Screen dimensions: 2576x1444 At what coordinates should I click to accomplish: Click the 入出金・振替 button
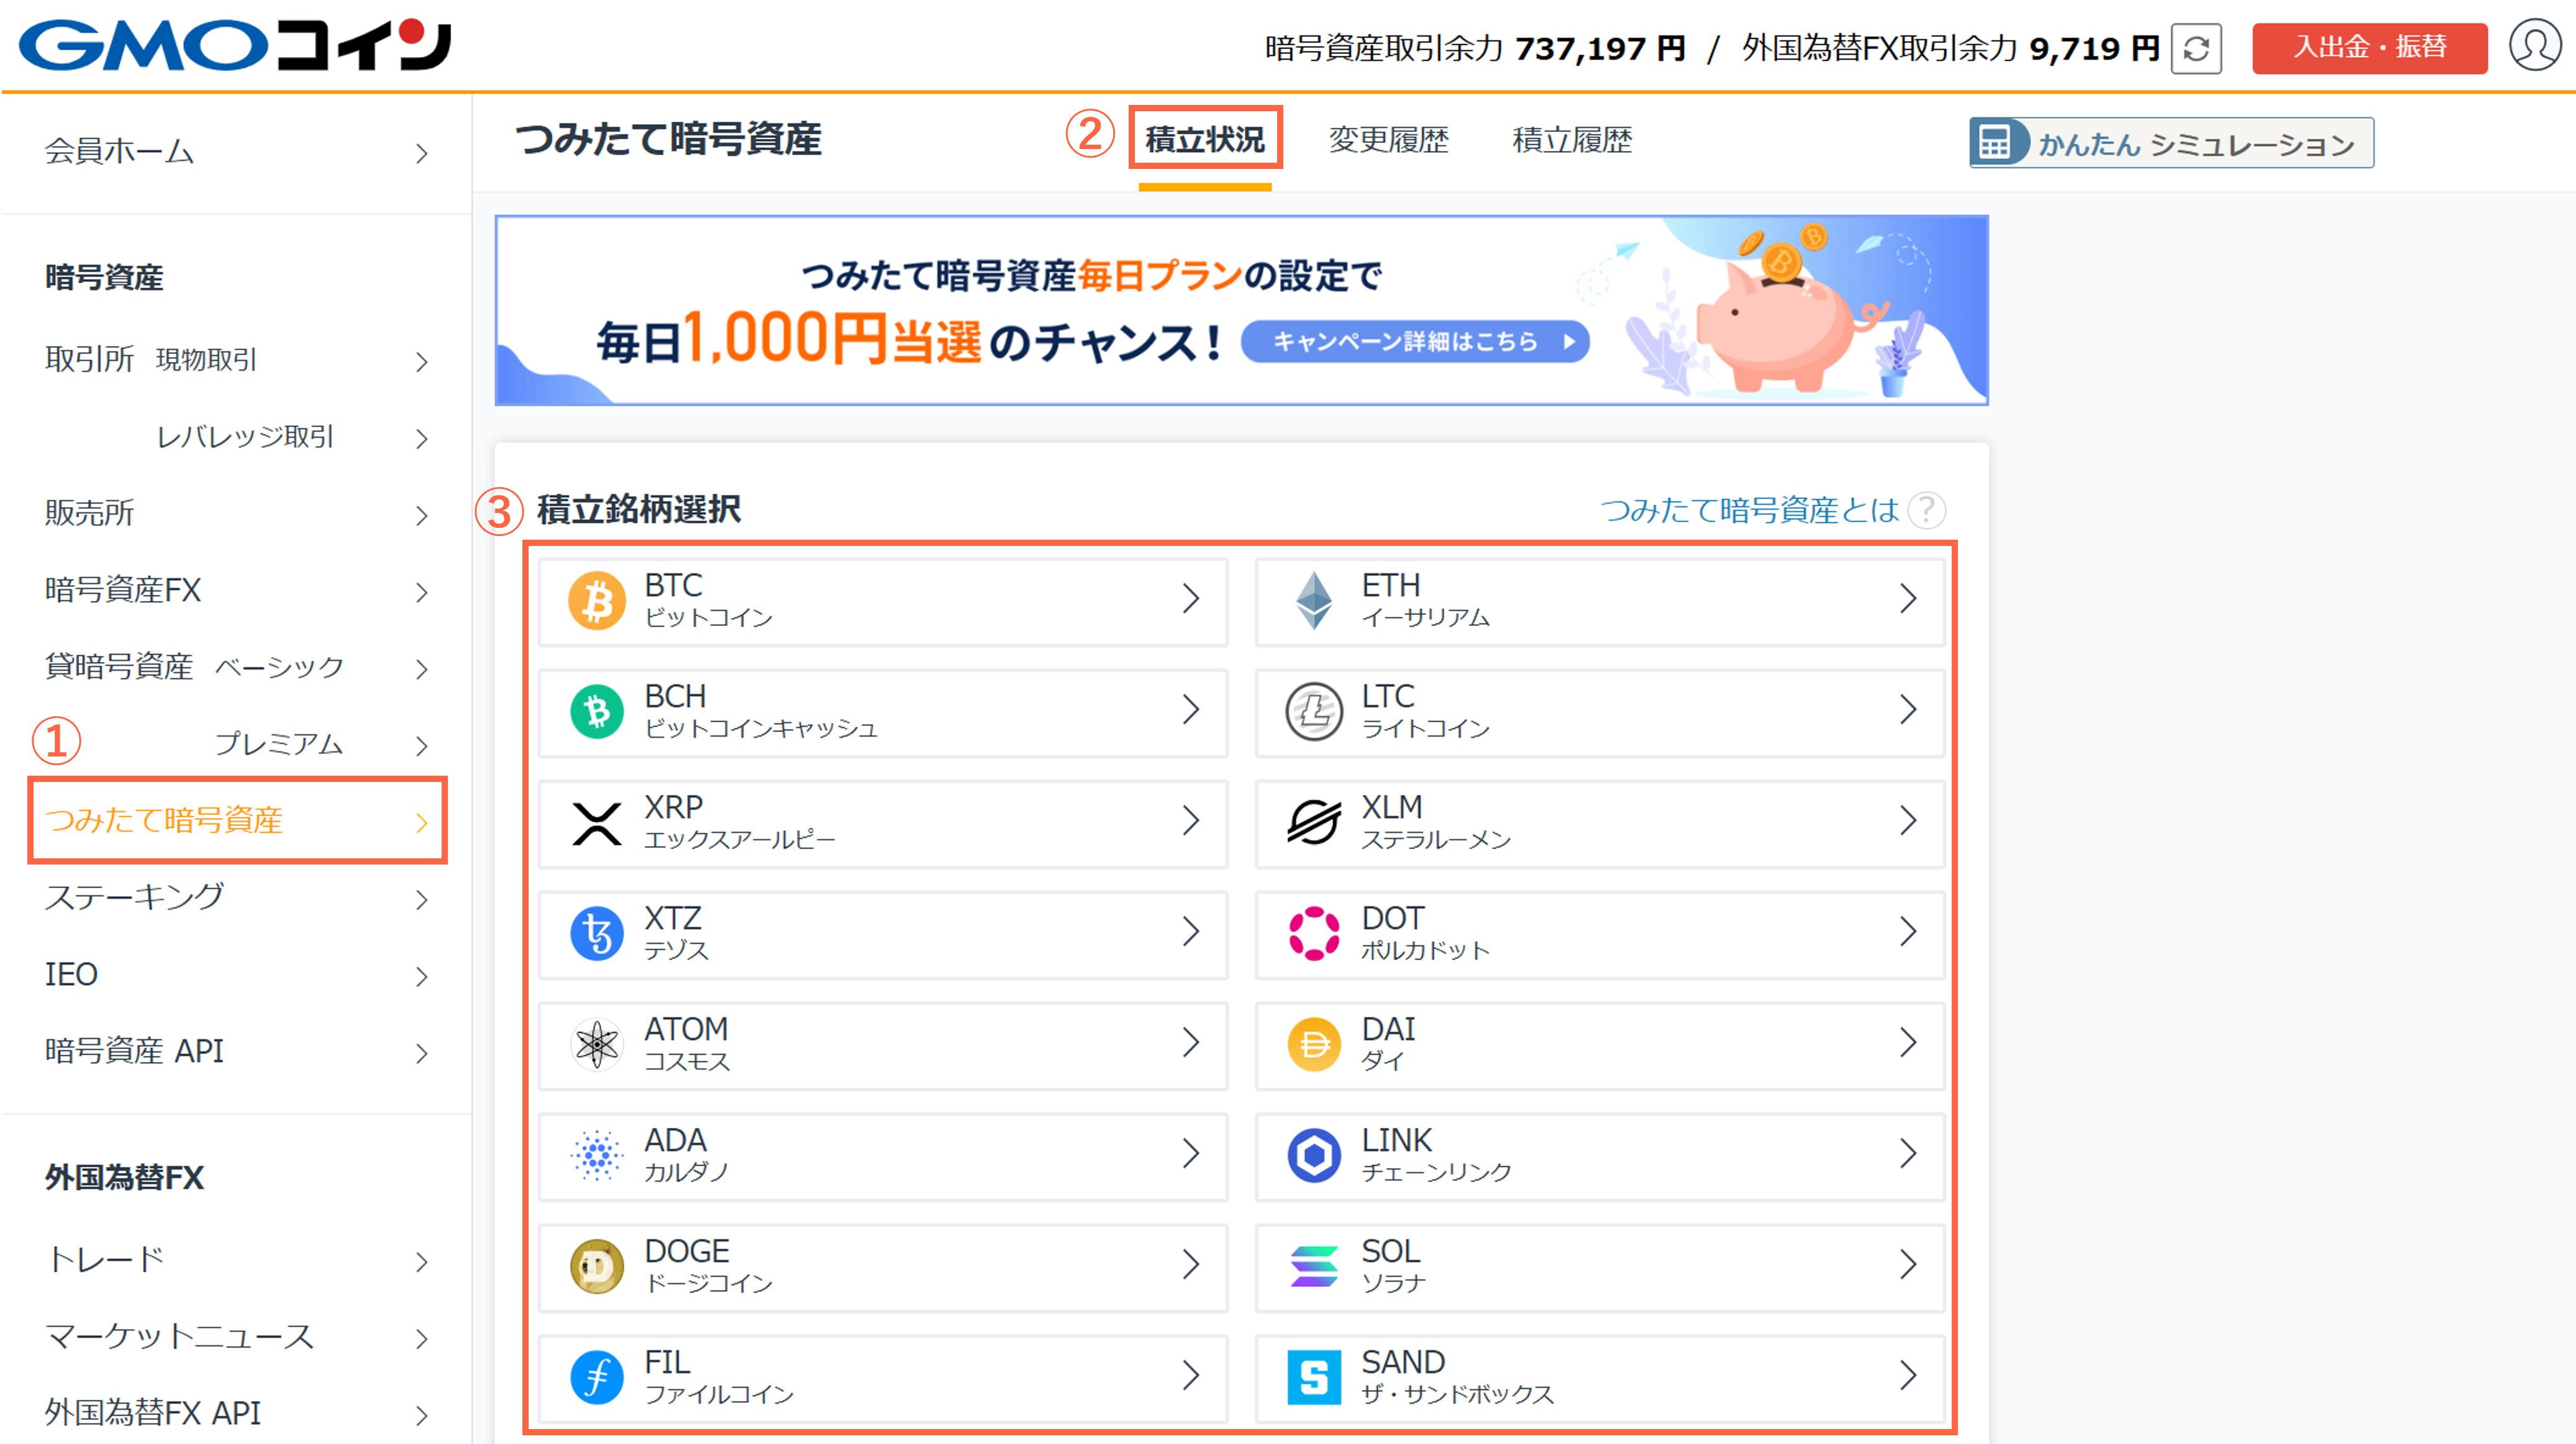pyautogui.click(x=2369, y=48)
